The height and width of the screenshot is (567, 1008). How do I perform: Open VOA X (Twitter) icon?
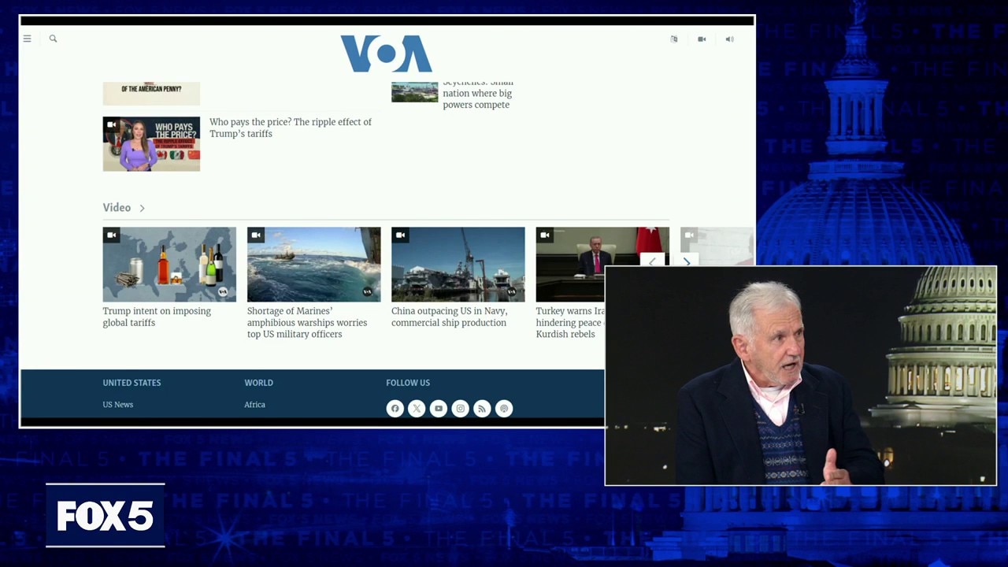pos(417,409)
